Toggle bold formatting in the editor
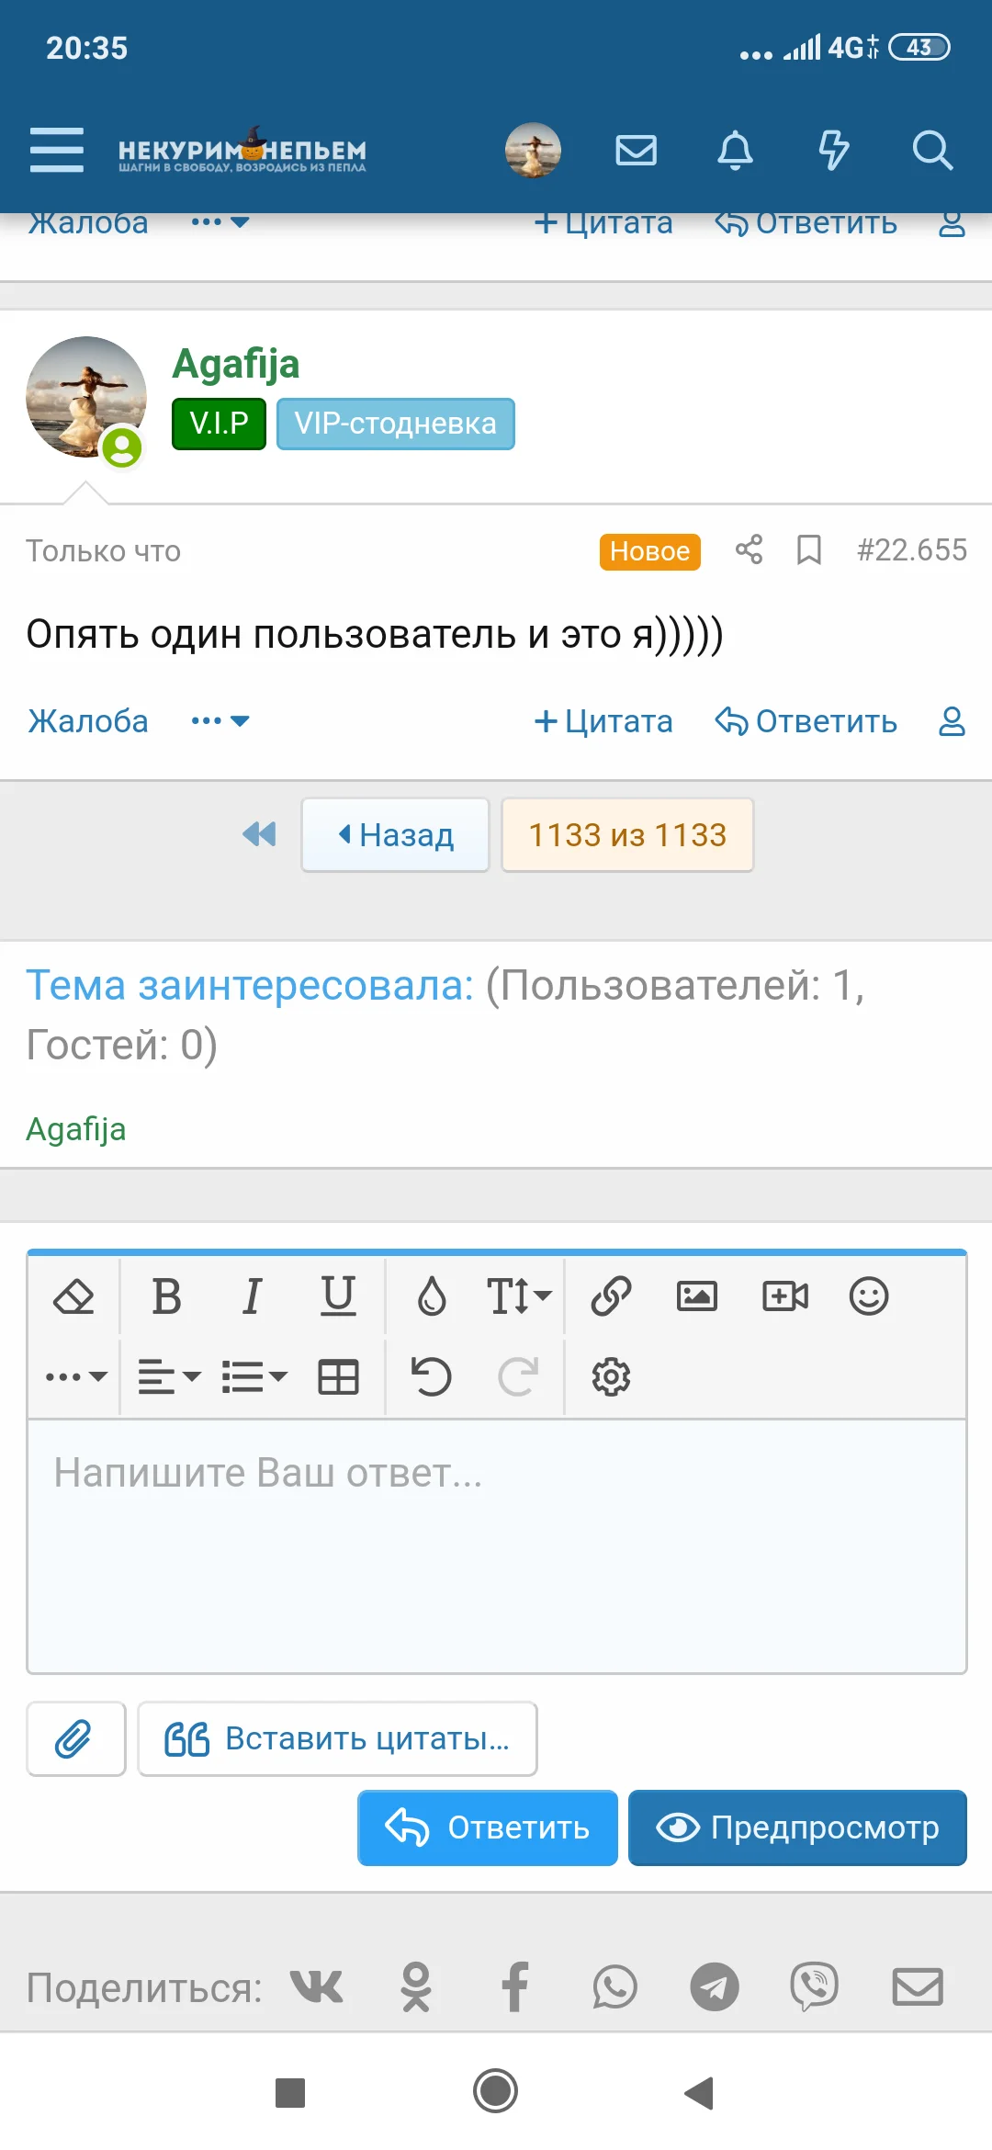Image resolution: width=992 pixels, height=2150 pixels. 166,1296
